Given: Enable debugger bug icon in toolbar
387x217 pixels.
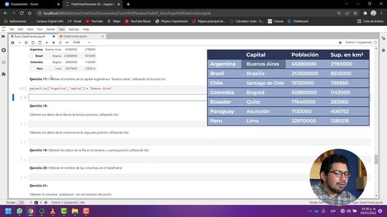Looking at the screenshot, I should 340,43.
